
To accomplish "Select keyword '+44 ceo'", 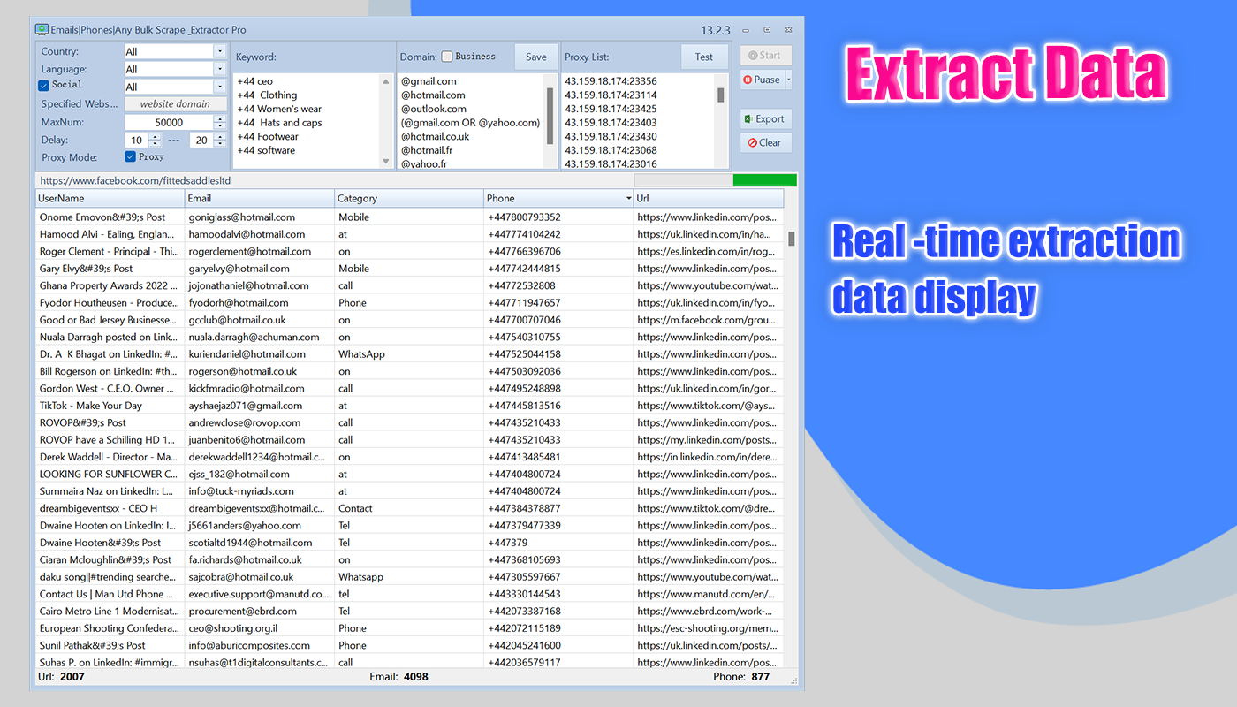I will (255, 81).
